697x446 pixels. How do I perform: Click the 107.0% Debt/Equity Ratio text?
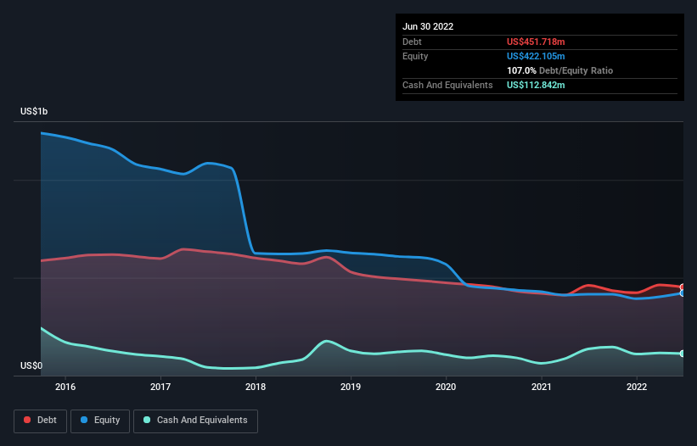tap(559, 70)
